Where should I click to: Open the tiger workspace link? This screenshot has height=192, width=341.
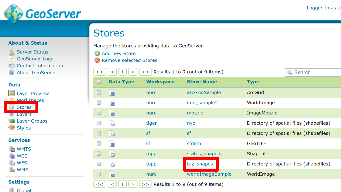click(151, 123)
